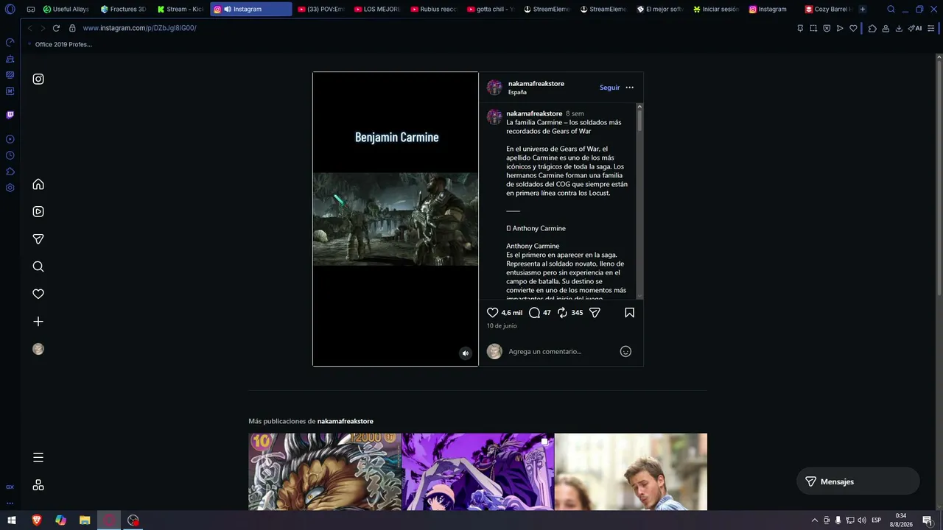The image size is (943, 530).
Task: Reload the Instagram page
Action: click(x=56, y=28)
